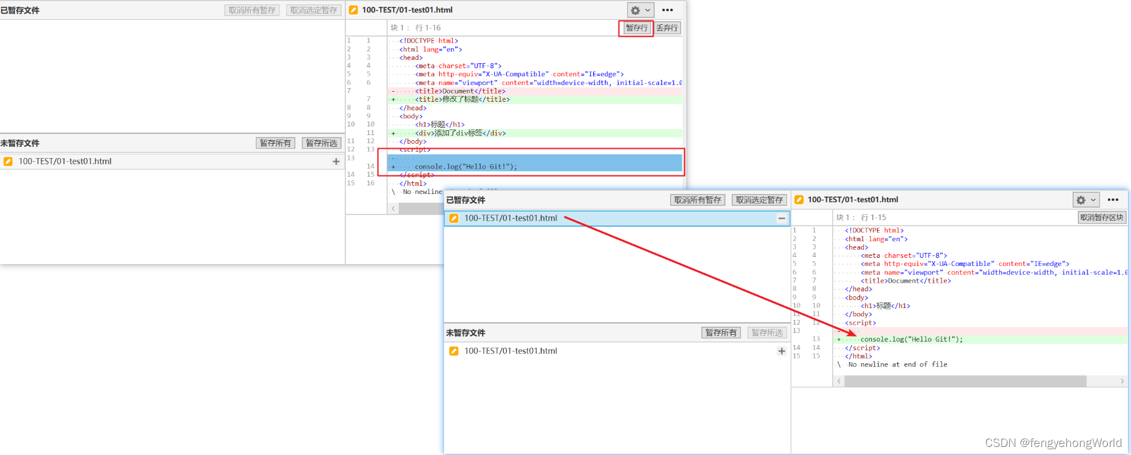Open three-dot more menu in front window
The width and height of the screenshot is (1131, 455).
(x=1113, y=200)
